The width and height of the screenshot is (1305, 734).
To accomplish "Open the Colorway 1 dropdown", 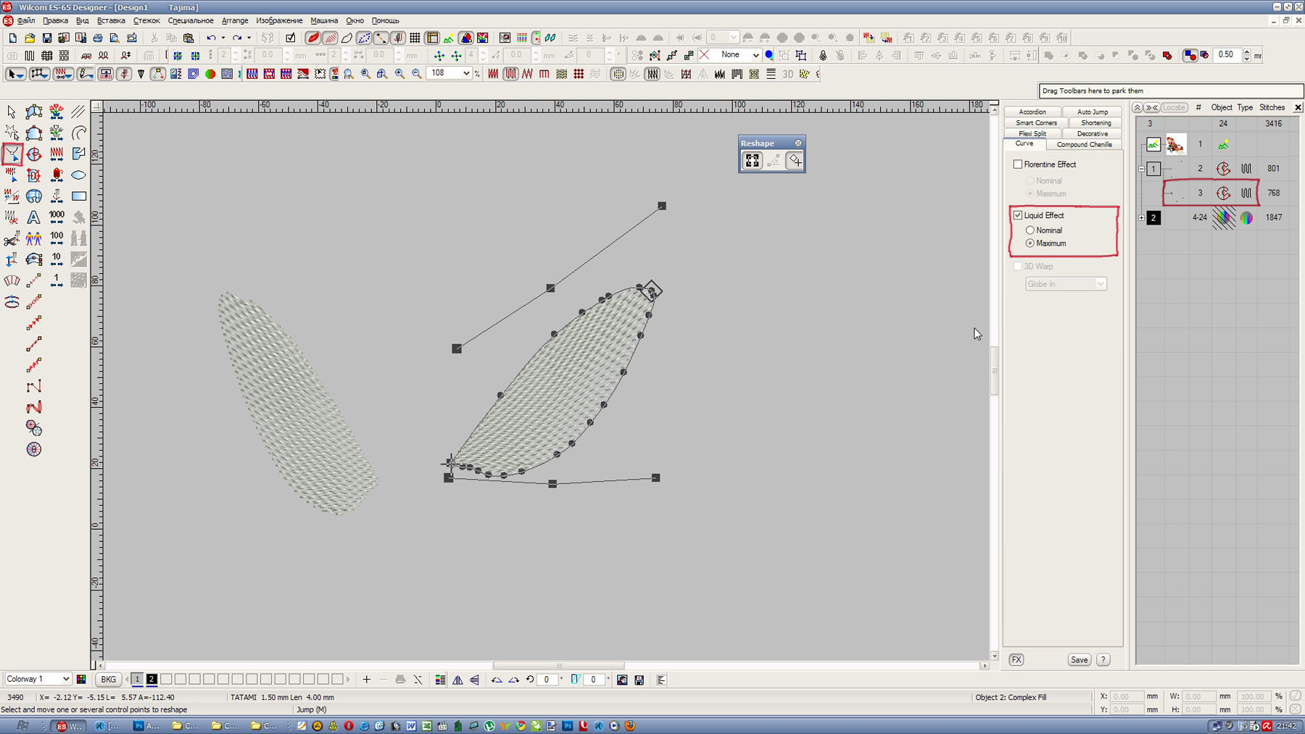I will (x=65, y=680).
